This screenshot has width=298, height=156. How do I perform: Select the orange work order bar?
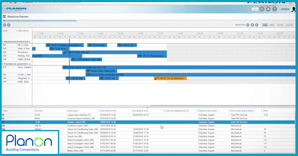click(170, 78)
